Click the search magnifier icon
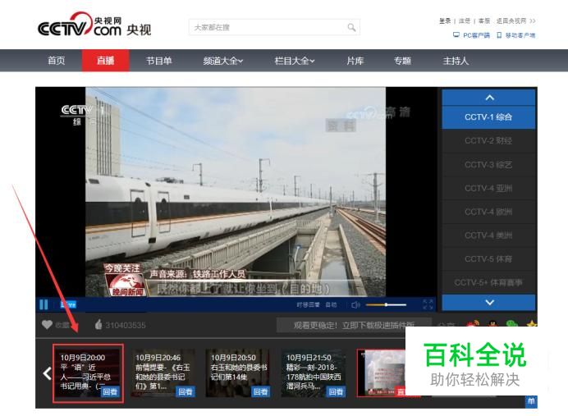Image resolution: width=568 pixels, height=416 pixels. (351, 27)
